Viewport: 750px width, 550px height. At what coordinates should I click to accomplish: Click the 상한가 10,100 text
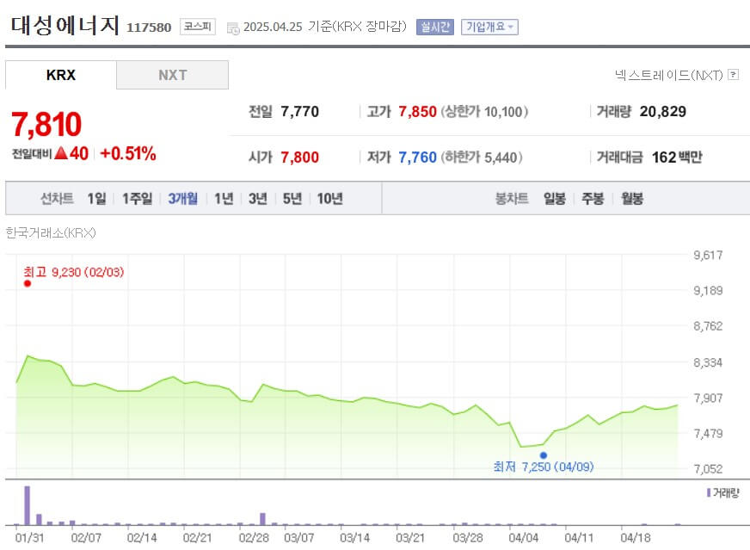484,112
